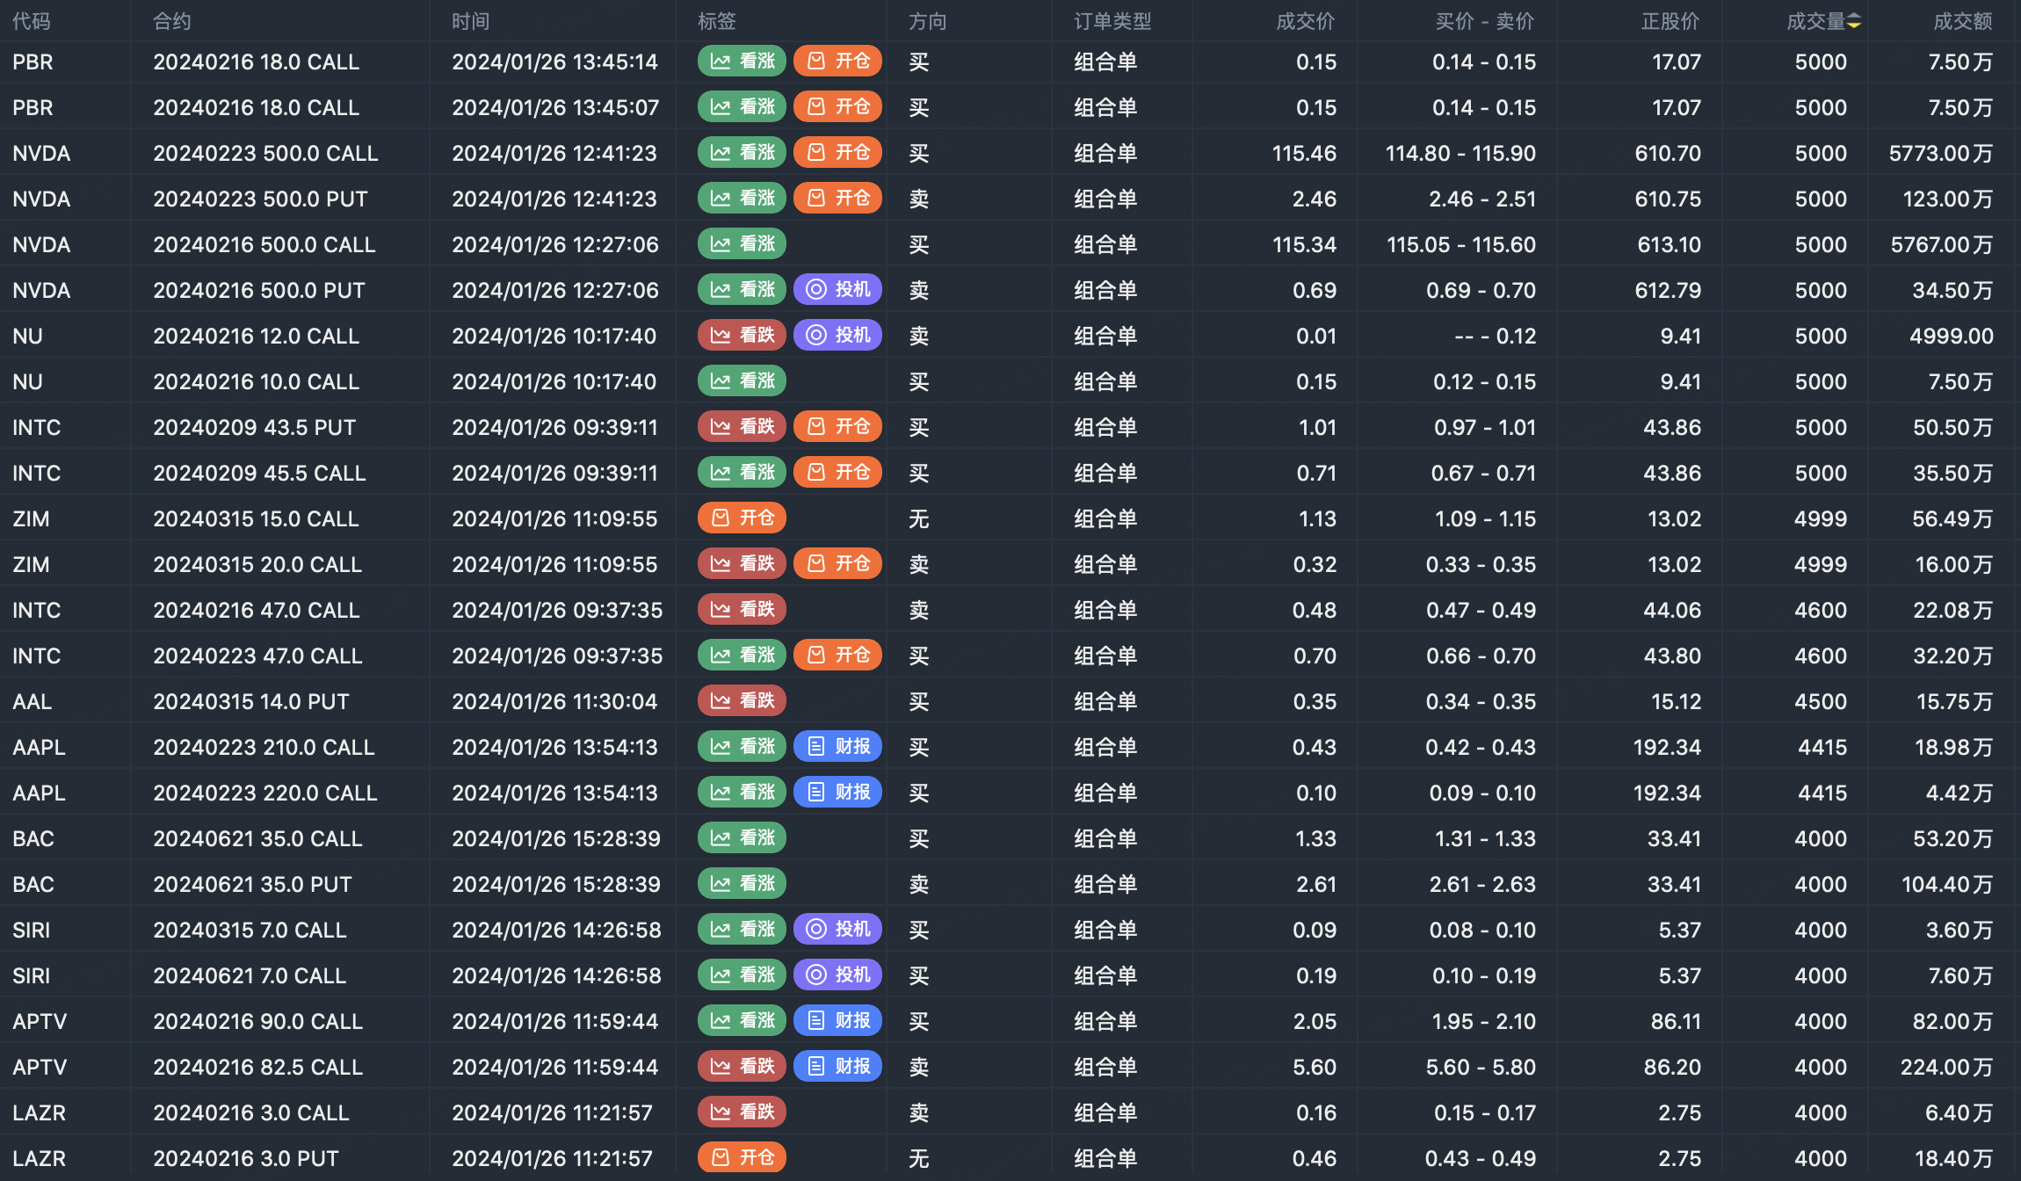Click the 买价 - 卖价 column header

pos(1485,21)
